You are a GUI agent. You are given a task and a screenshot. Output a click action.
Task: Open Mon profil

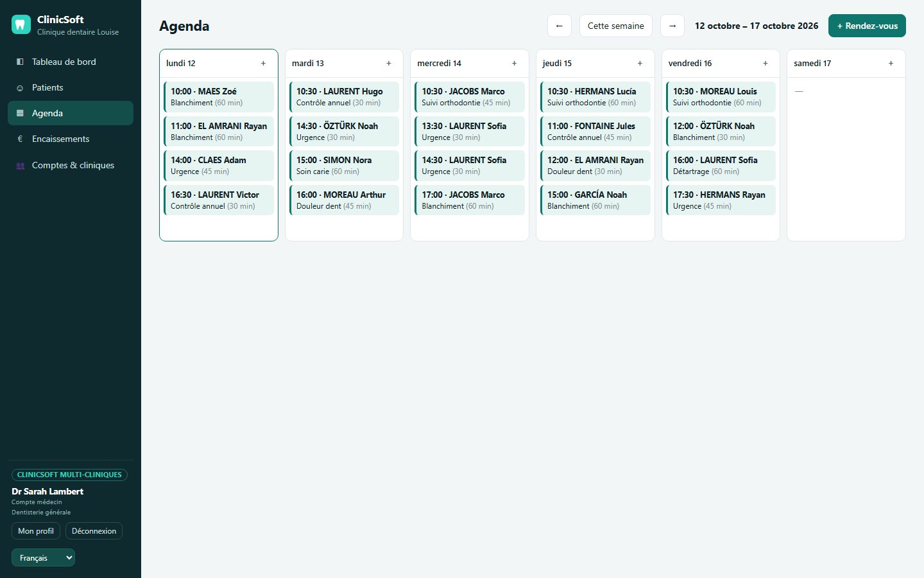(36, 531)
